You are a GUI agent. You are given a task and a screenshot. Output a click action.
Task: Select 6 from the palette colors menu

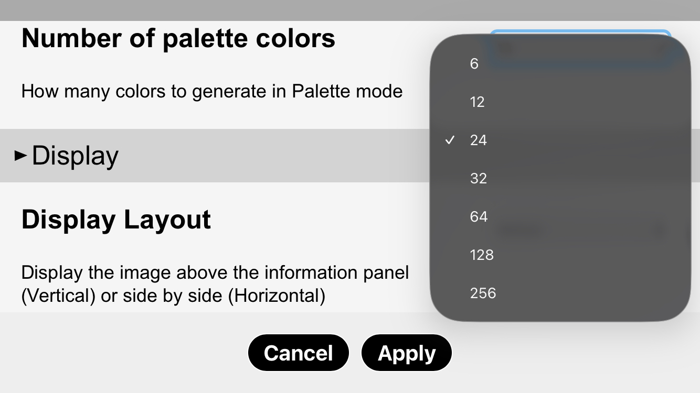(474, 64)
